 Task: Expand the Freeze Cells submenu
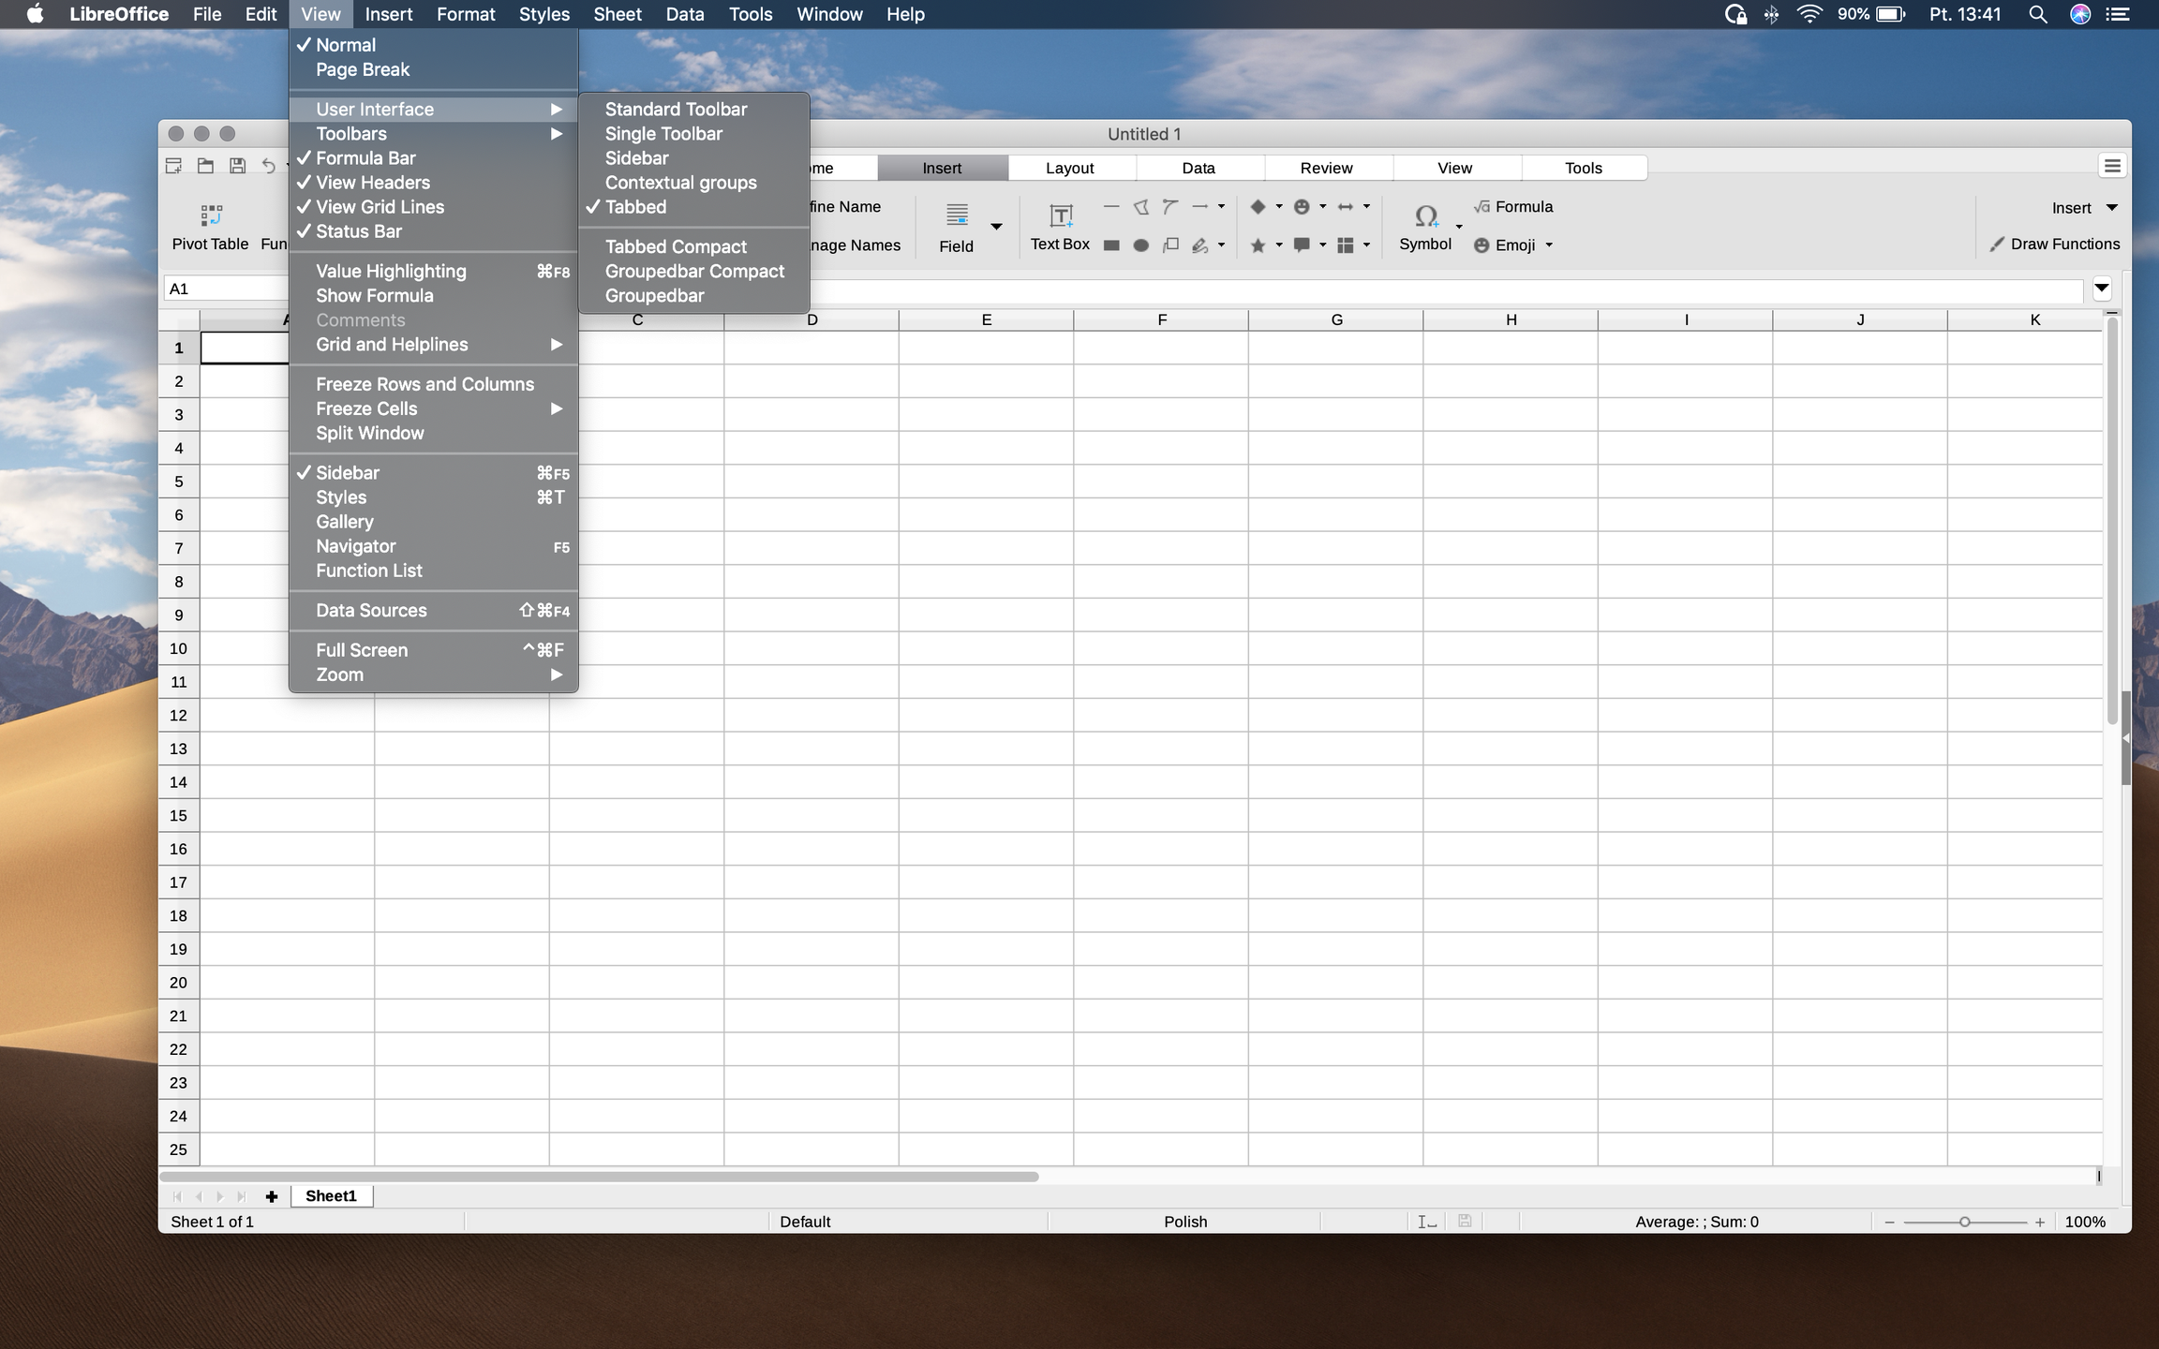(x=433, y=408)
